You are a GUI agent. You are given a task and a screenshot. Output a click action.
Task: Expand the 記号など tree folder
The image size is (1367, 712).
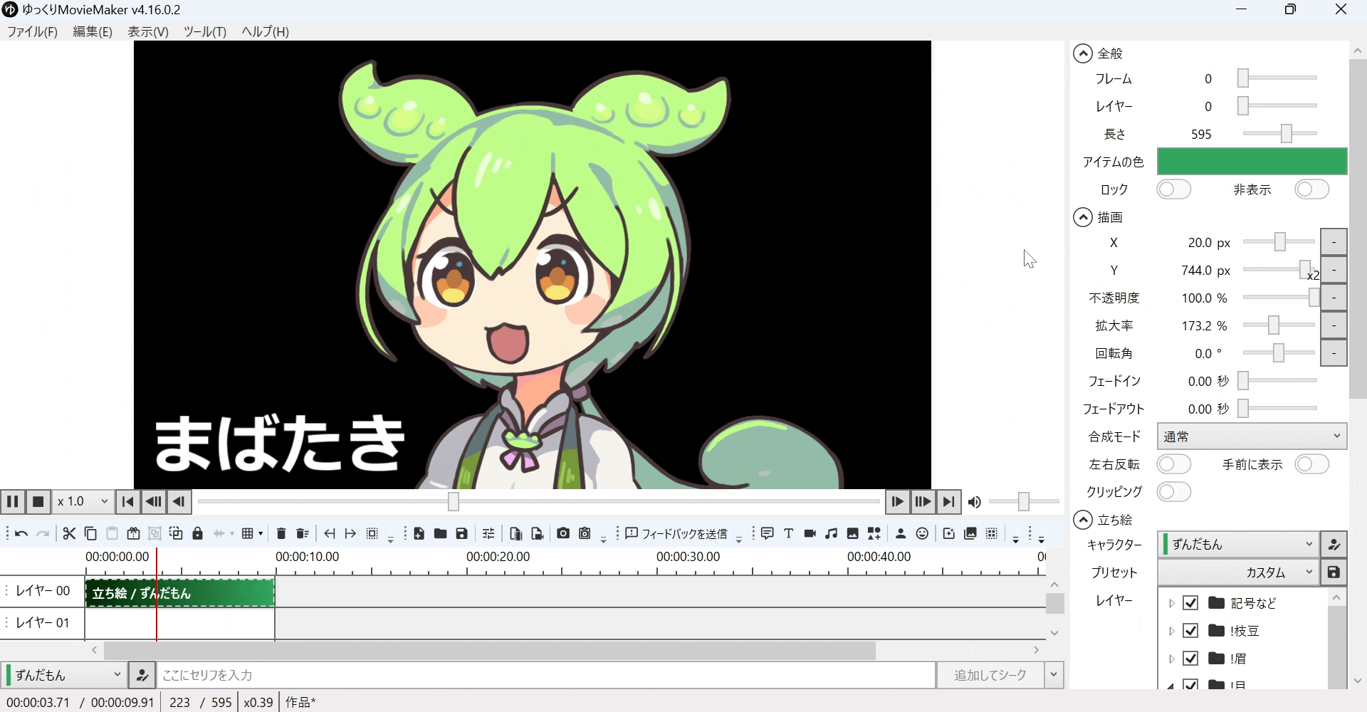click(x=1171, y=603)
